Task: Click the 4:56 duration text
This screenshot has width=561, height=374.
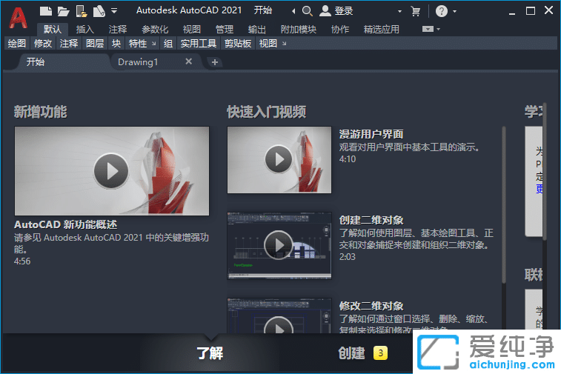Action: (x=22, y=261)
